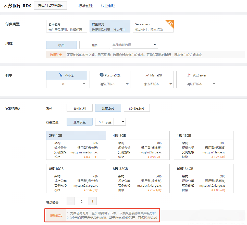Screen dimensions: 247x225
Task: Open the PostgreSQL version dropdown
Action: (x=110, y=84)
